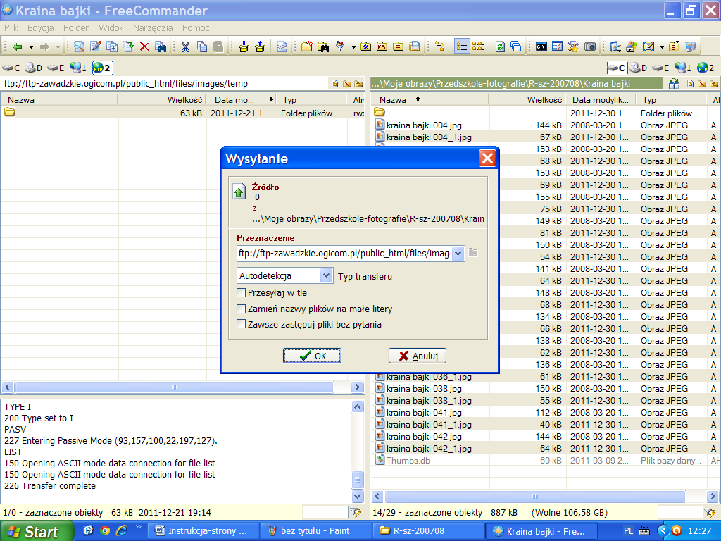This screenshot has height=541, width=721.
Task: Open the Pomoc menu
Action: [x=196, y=27]
